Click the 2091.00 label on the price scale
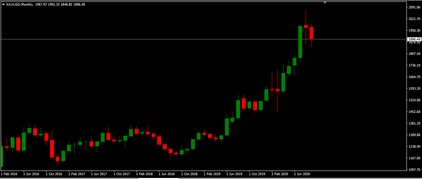 (414, 7)
